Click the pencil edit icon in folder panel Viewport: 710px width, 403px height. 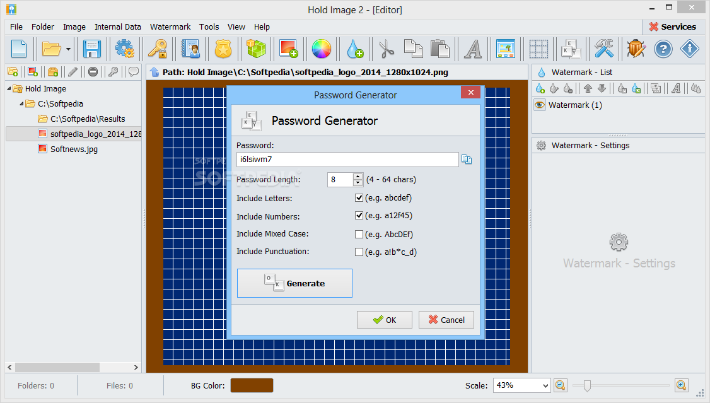(x=73, y=71)
